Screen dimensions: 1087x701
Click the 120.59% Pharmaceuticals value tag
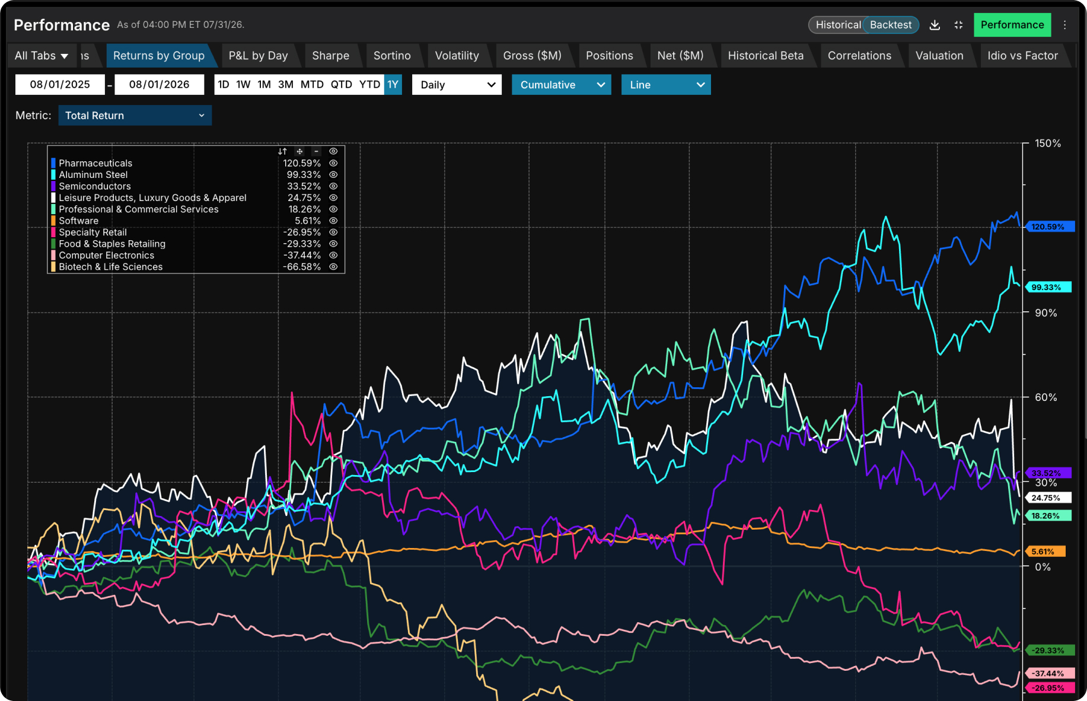(1050, 227)
